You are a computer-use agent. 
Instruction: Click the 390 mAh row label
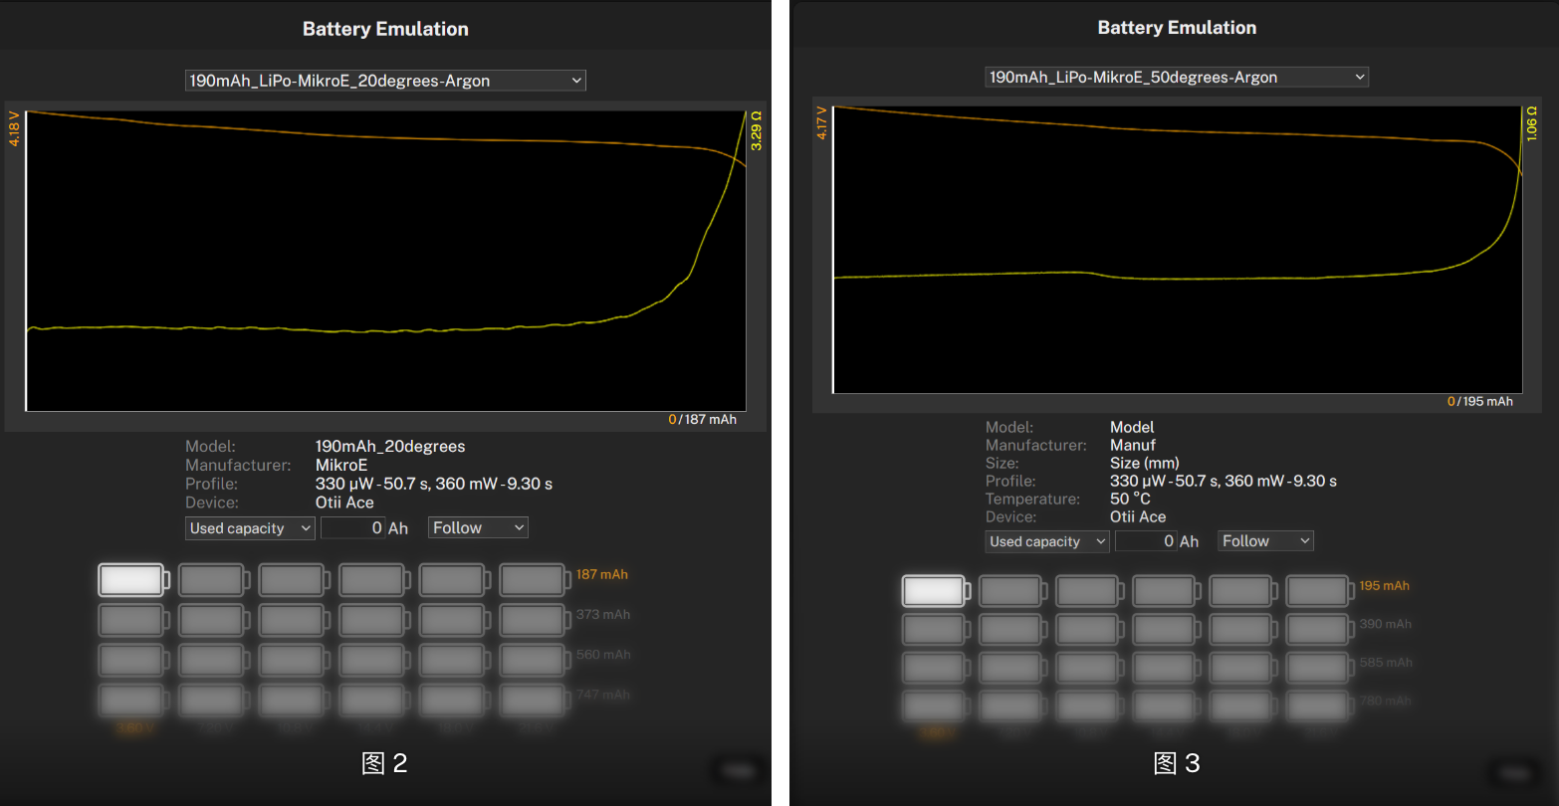1386,624
